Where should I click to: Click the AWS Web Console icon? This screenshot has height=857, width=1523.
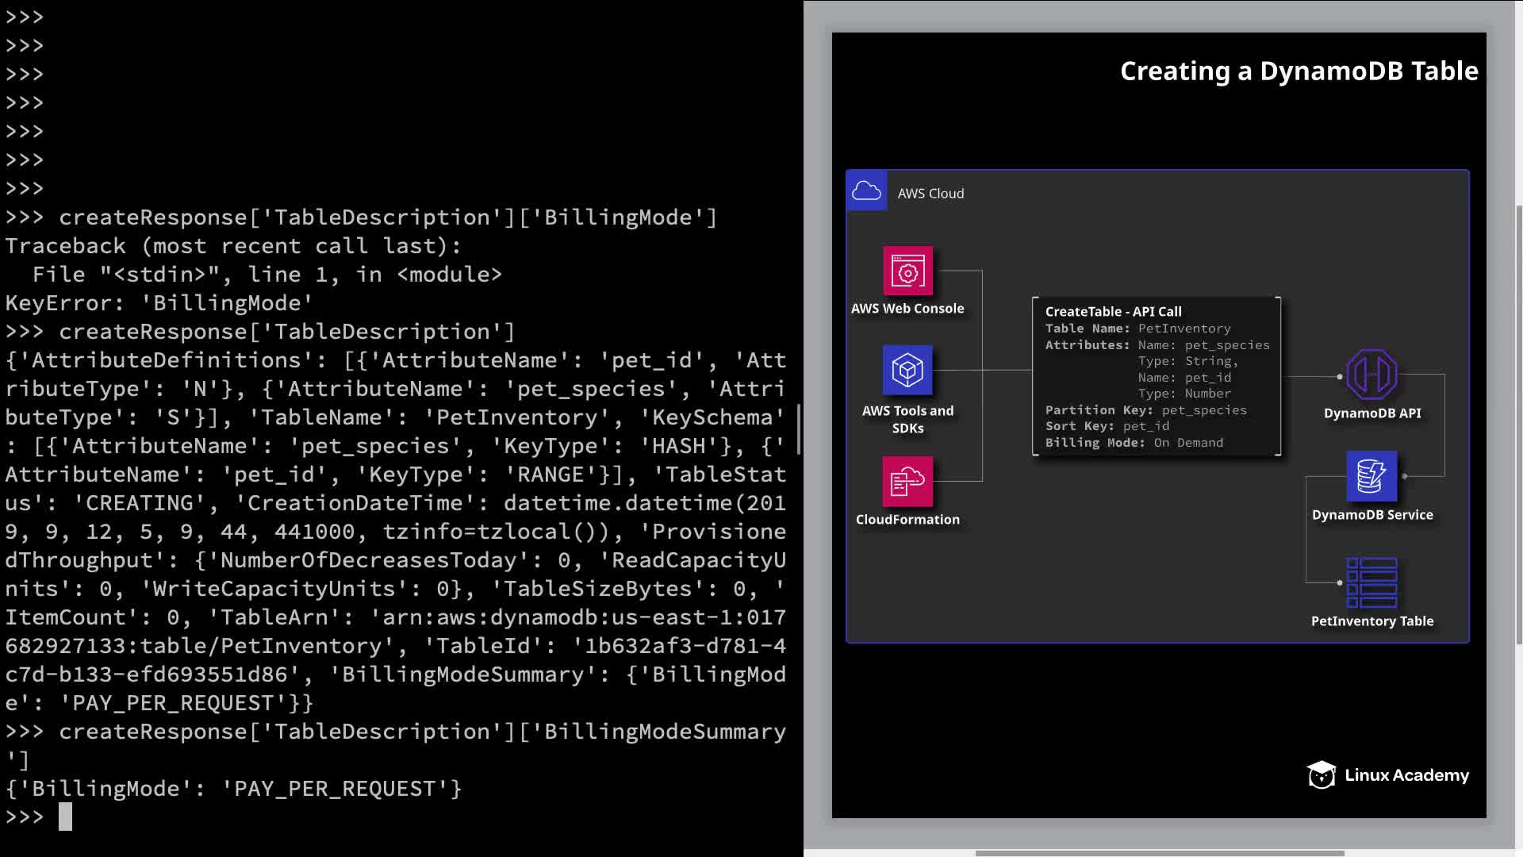[x=907, y=271]
